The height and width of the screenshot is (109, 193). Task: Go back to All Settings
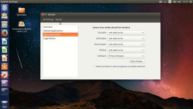pos(48,19)
